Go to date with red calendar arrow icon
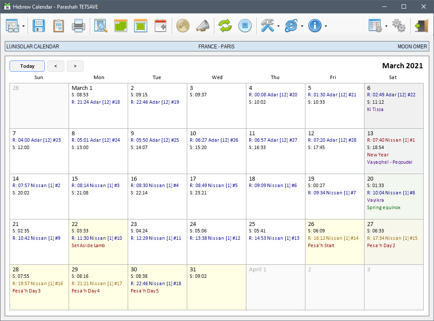 point(160,26)
